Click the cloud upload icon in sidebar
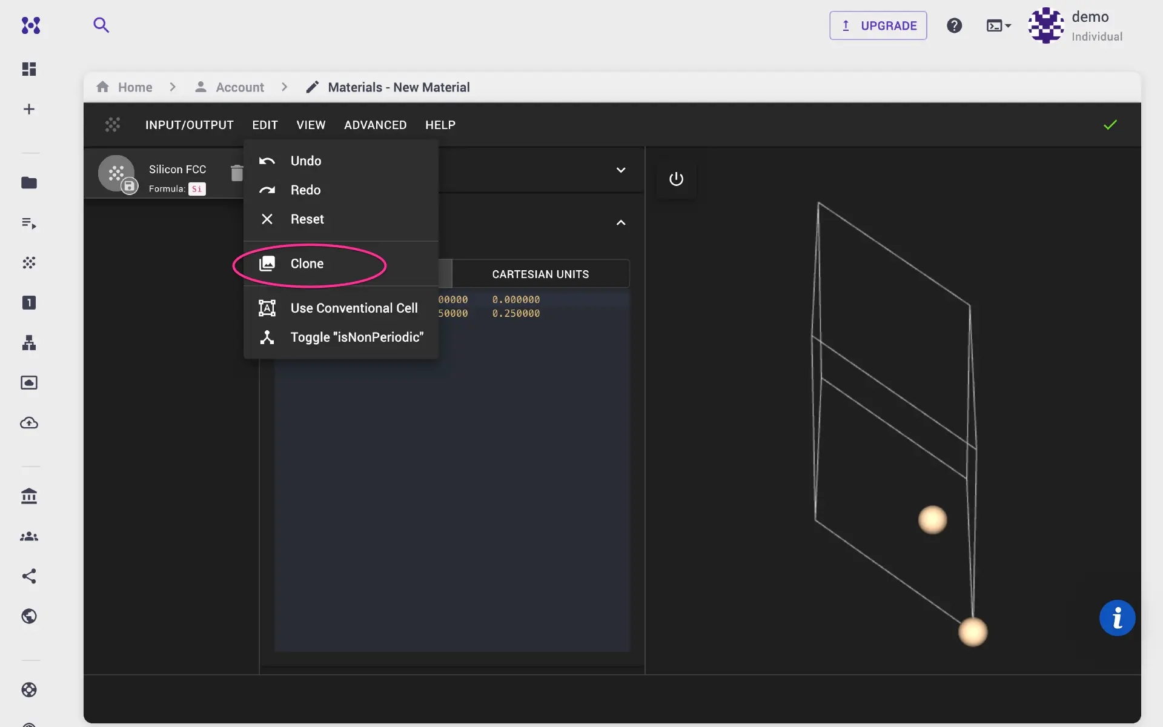 [28, 423]
